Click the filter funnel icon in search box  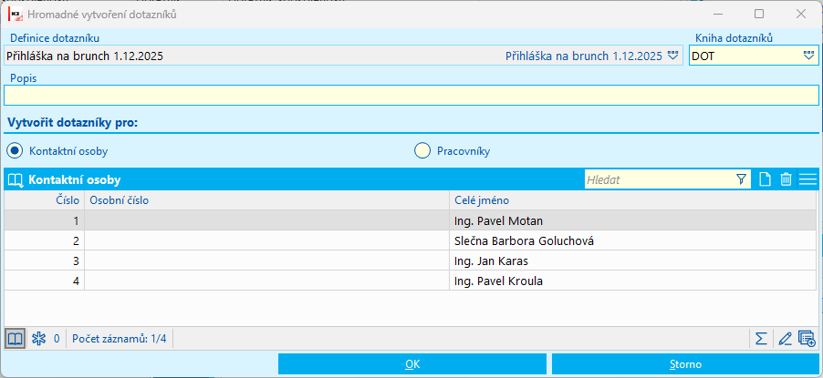click(x=741, y=179)
